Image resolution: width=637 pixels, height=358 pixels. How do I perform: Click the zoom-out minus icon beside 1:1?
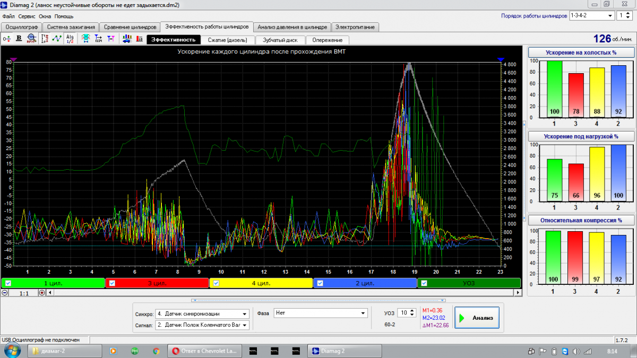click(x=5, y=293)
